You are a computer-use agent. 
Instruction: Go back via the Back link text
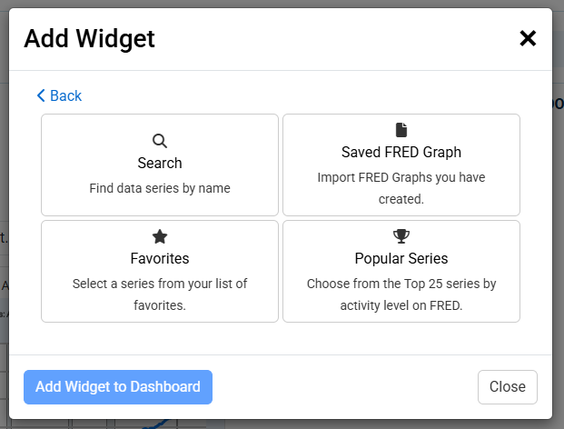[65, 95]
